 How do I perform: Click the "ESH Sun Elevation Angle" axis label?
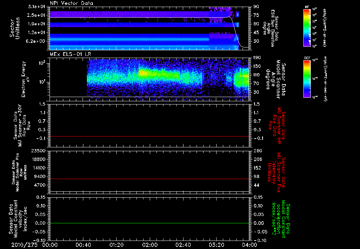(x=270, y=28)
